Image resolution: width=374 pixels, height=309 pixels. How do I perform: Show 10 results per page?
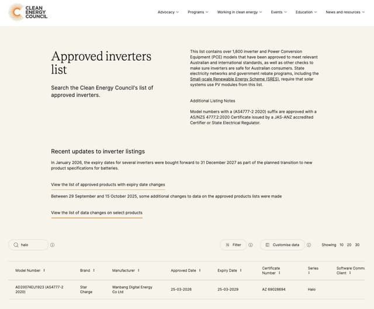pyautogui.click(x=342, y=245)
